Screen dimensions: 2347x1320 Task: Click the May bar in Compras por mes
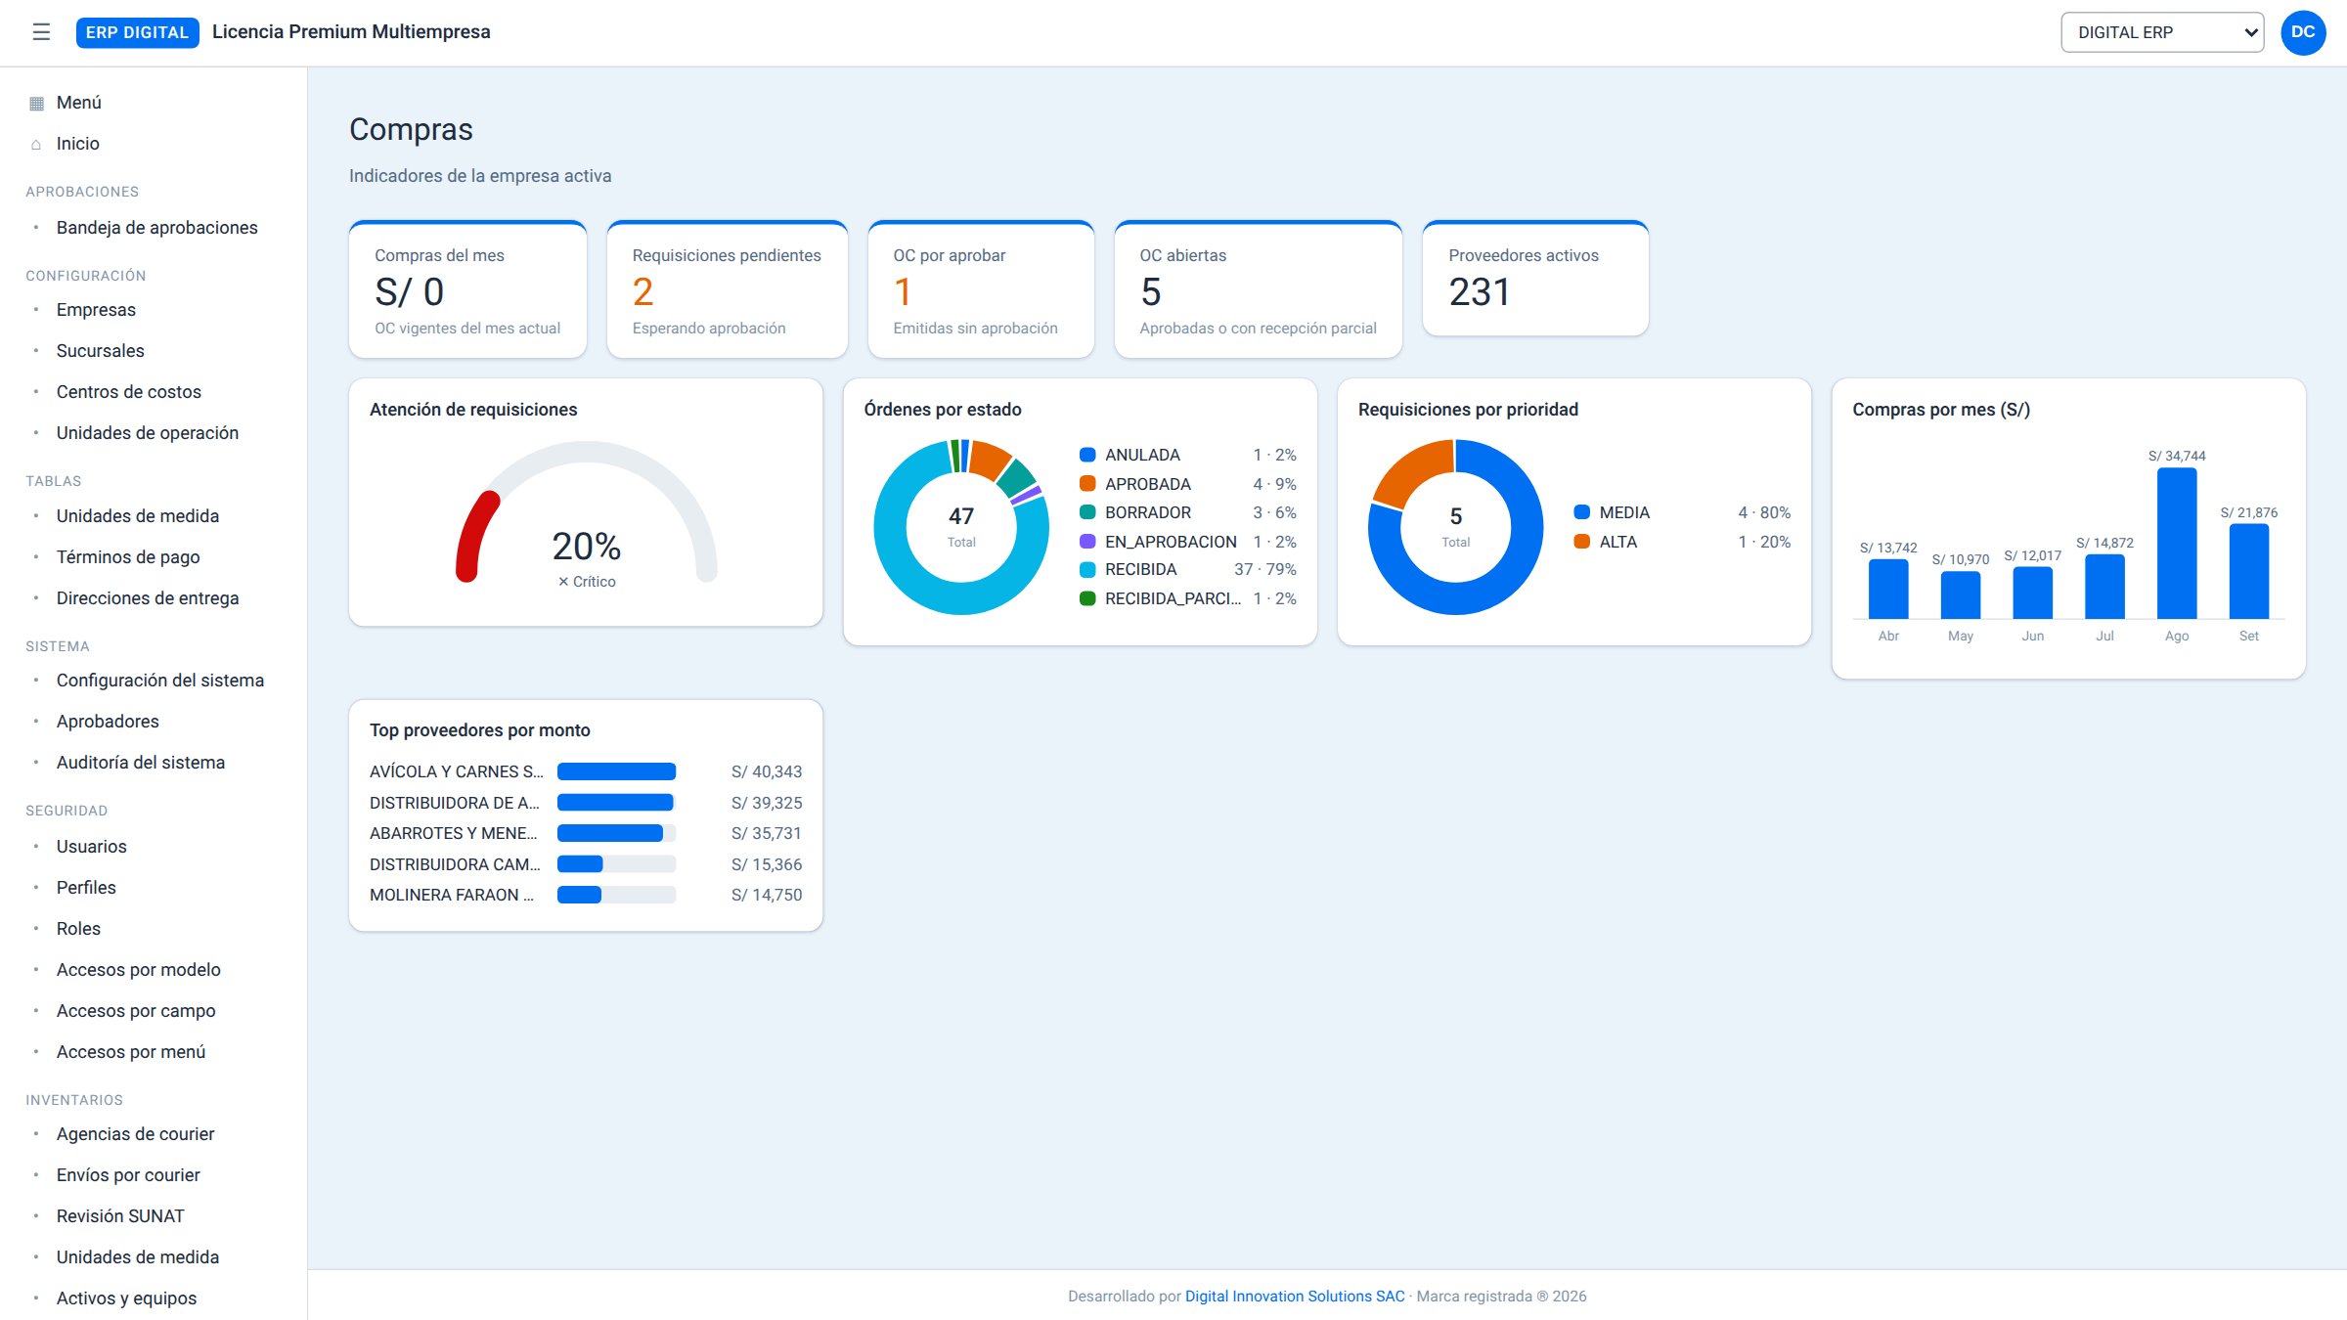point(1961,594)
